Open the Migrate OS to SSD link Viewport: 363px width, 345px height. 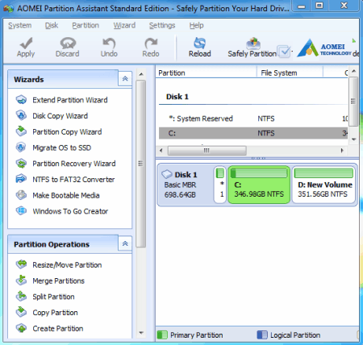pos(62,148)
